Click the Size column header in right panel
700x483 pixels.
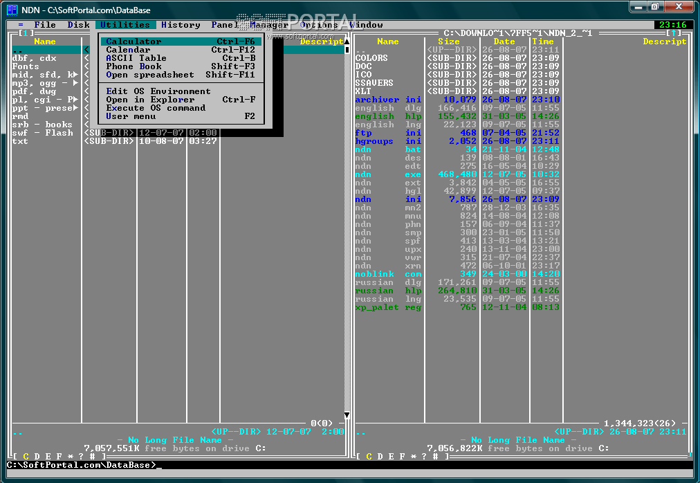click(448, 42)
